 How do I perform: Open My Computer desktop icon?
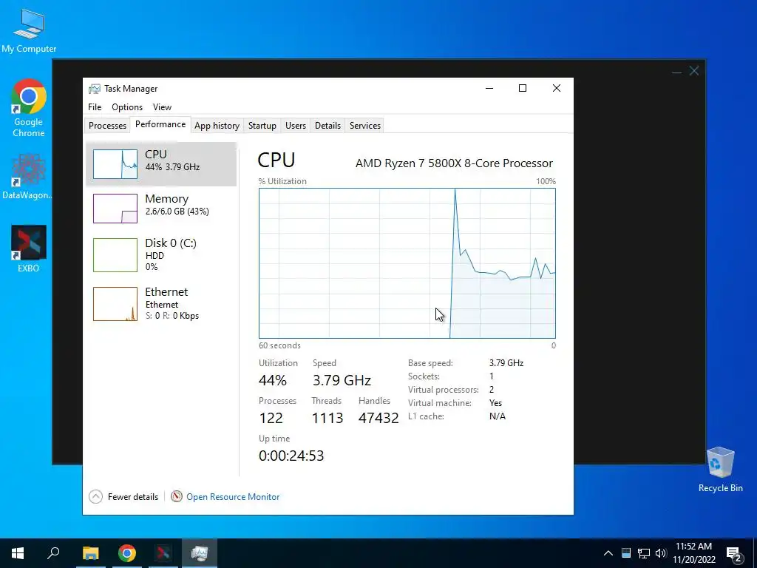coord(29,30)
